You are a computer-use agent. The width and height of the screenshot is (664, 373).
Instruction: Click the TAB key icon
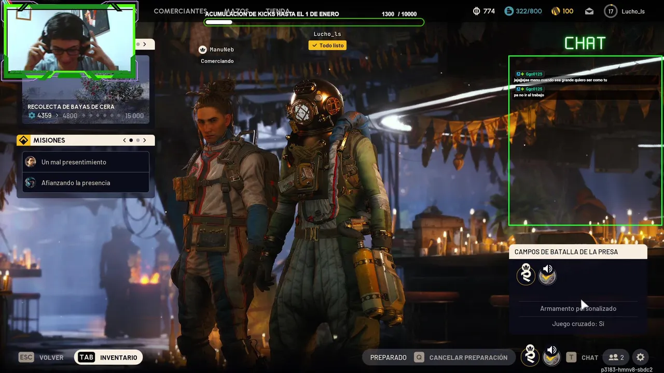[86, 357]
